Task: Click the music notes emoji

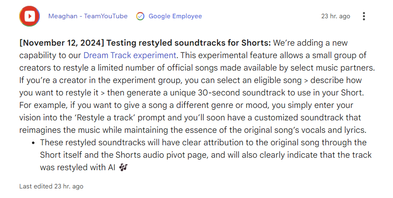Action: tap(123, 168)
